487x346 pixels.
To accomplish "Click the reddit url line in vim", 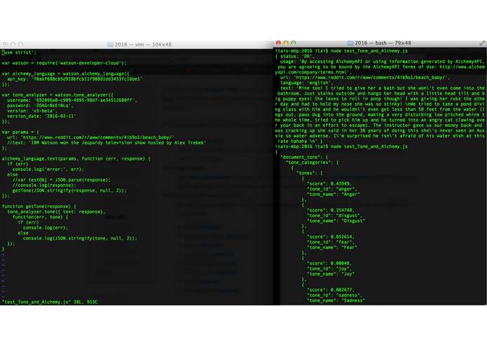I will 90,137.
